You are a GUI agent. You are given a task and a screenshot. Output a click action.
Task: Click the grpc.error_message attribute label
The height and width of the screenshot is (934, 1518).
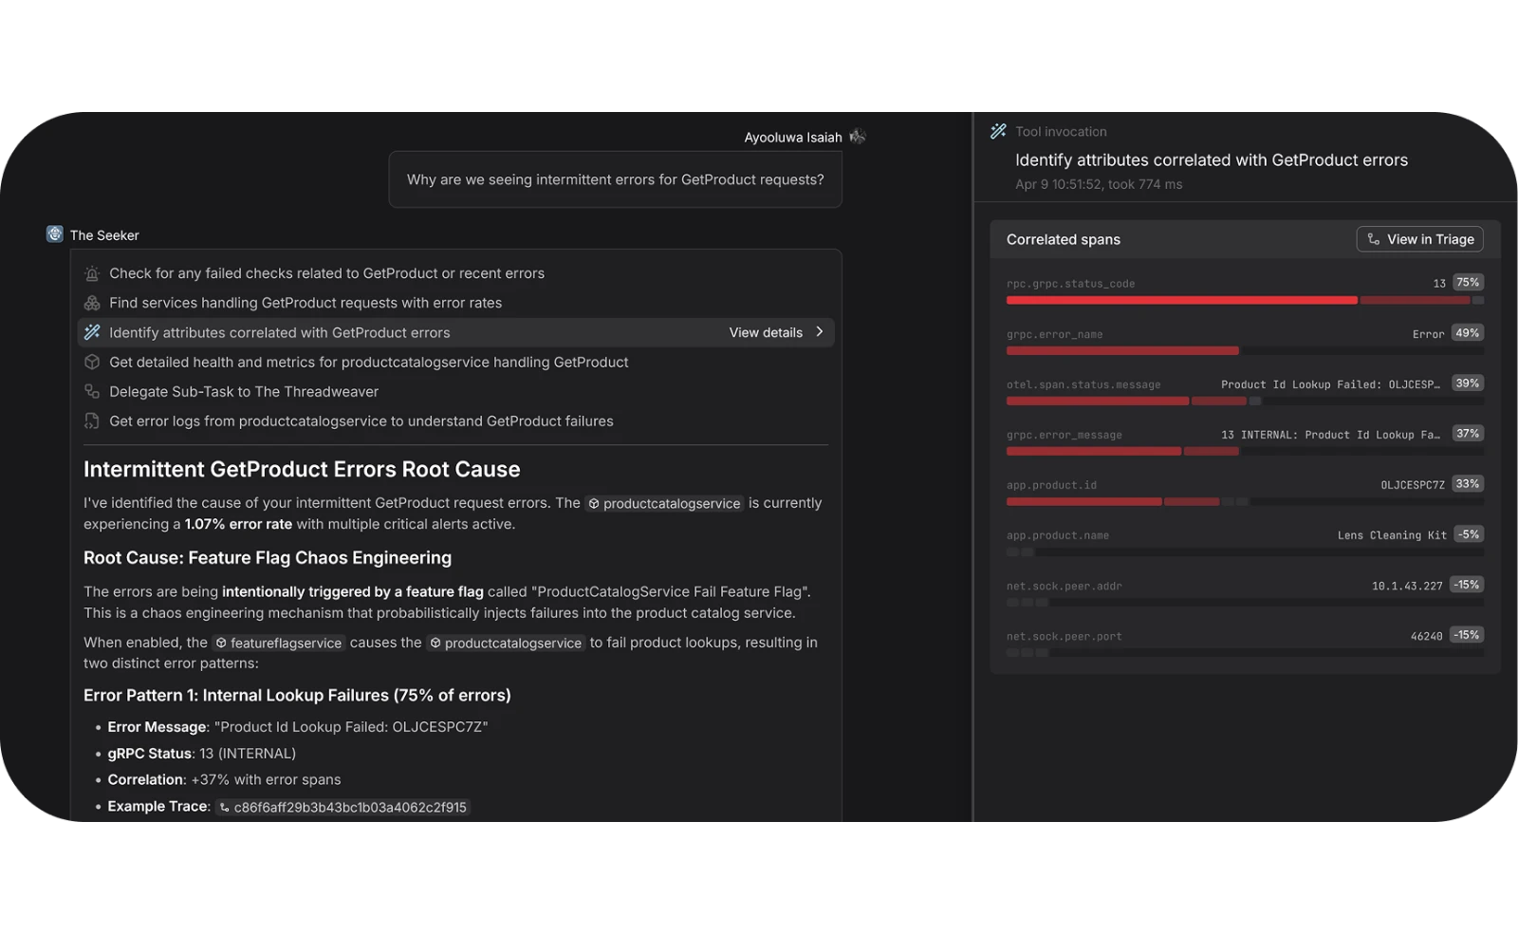1064,435
